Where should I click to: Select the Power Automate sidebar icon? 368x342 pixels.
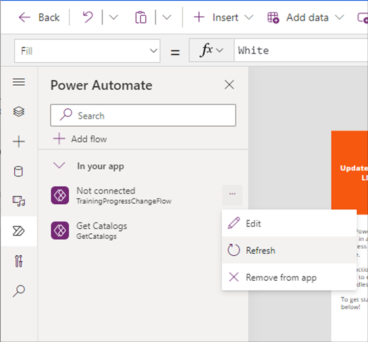[x=19, y=231]
